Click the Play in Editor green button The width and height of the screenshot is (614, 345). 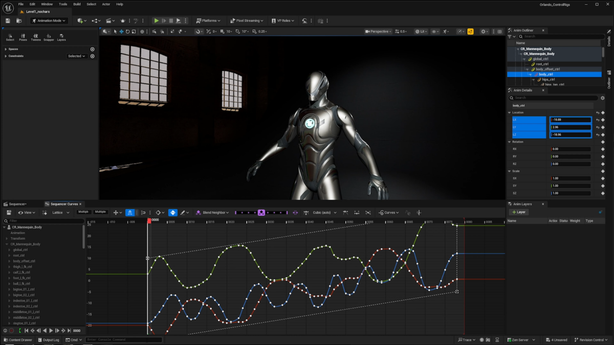(157, 21)
